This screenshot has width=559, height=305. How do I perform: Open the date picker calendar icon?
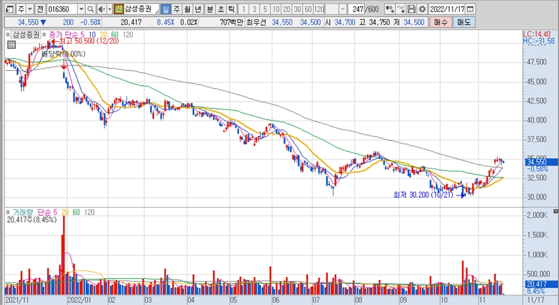[x=471, y=9]
